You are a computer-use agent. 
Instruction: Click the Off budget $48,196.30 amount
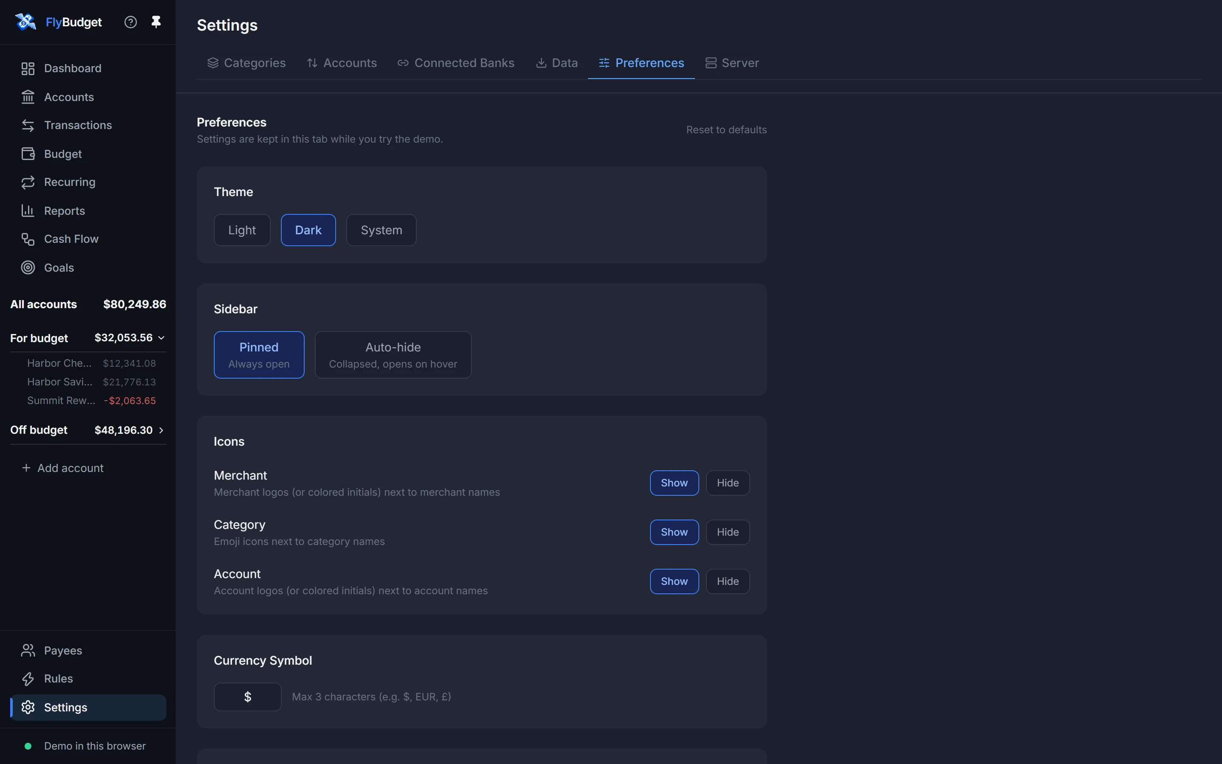[123, 430]
